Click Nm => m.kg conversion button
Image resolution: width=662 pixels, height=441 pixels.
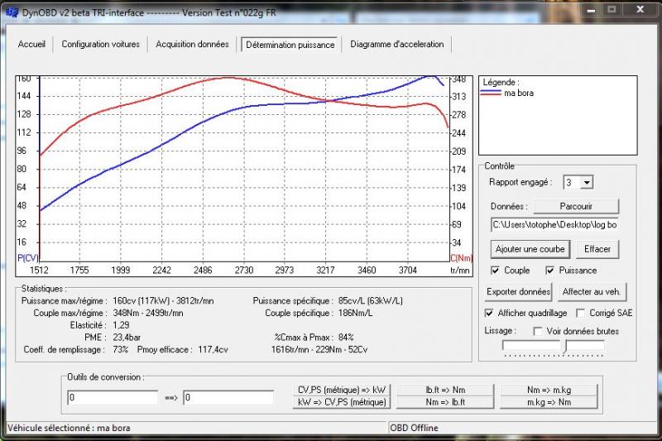click(549, 390)
